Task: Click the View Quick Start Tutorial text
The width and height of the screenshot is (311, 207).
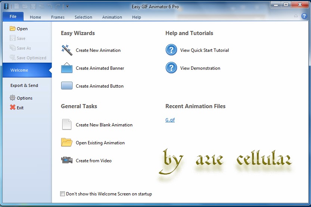Action: [205, 50]
